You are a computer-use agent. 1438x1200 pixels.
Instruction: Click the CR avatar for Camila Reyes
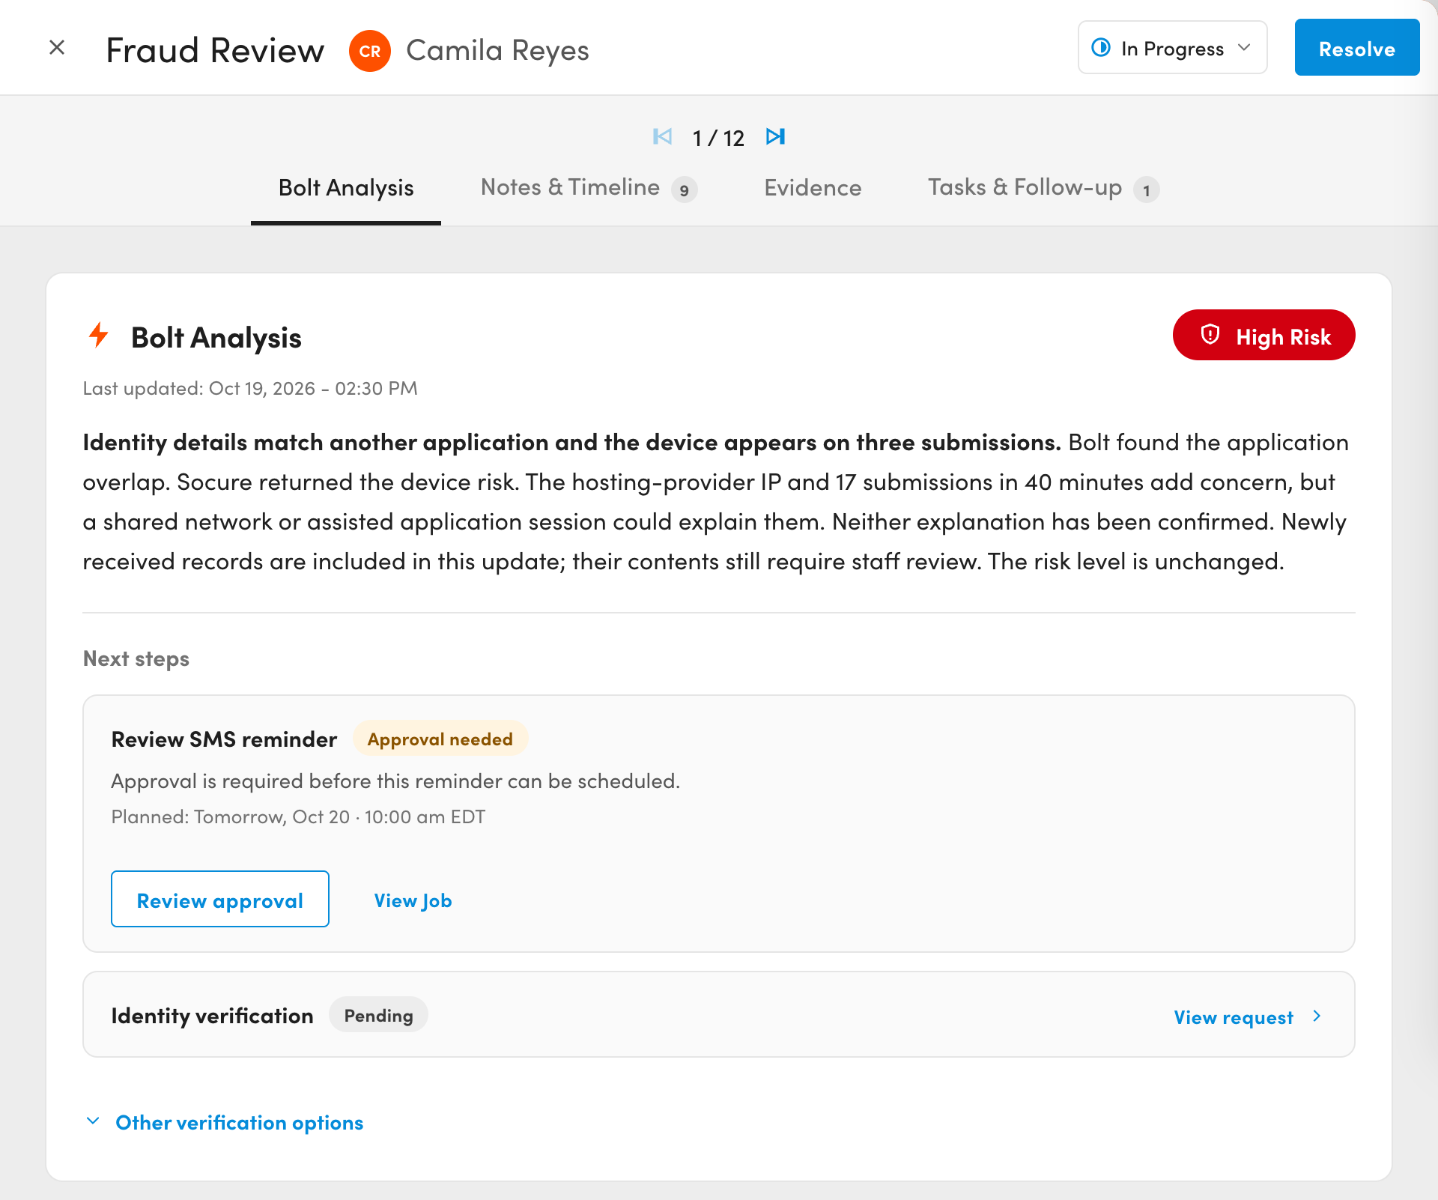(x=370, y=51)
